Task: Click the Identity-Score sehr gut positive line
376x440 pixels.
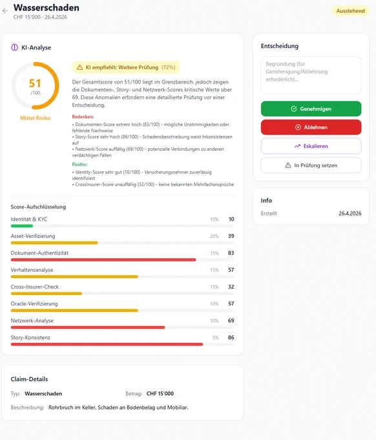Action: (141, 175)
